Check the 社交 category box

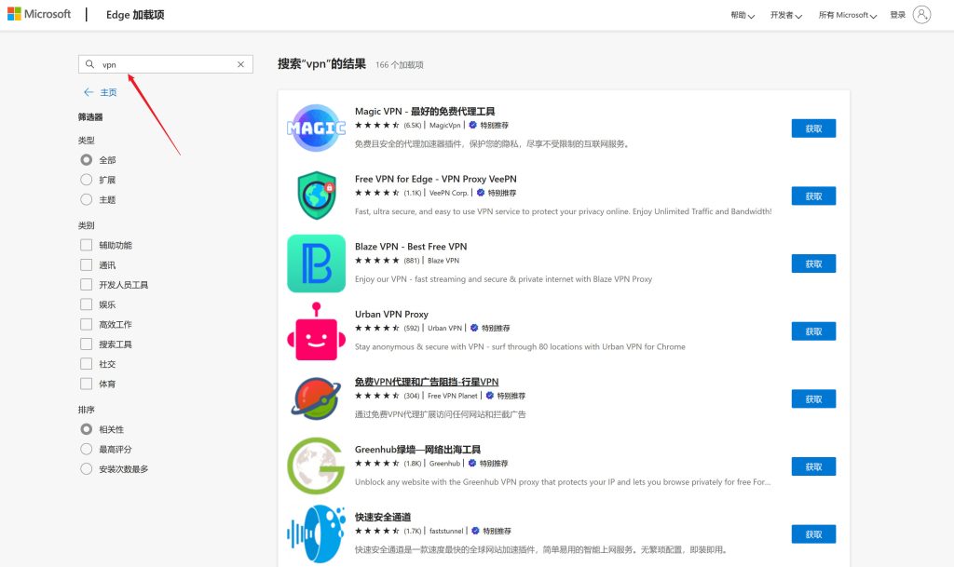point(87,364)
